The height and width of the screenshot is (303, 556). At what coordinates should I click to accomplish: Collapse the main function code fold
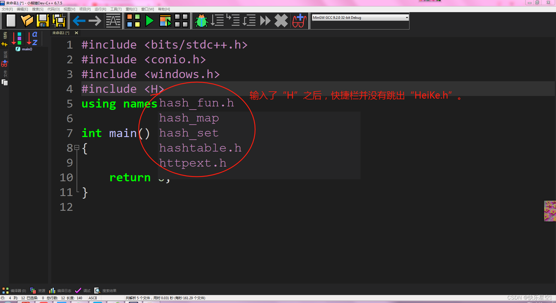point(77,147)
